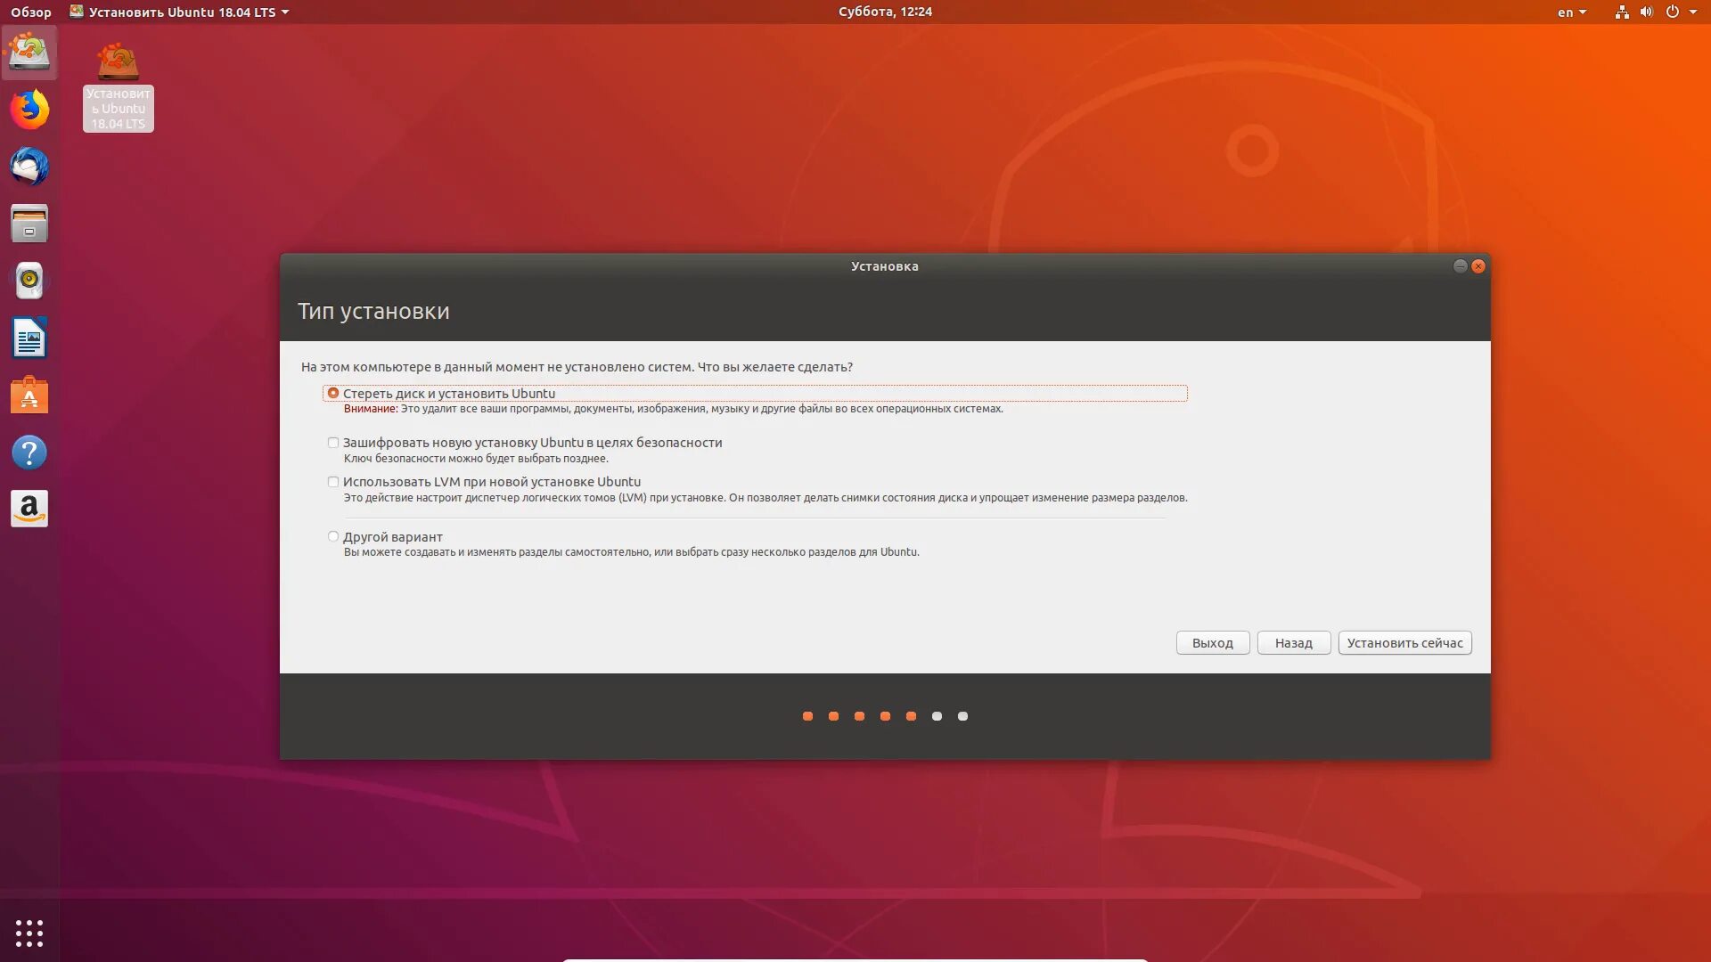This screenshot has width=1711, height=962.
Task: Click the 'Назад' button
Action: (x=1294, y=643)
